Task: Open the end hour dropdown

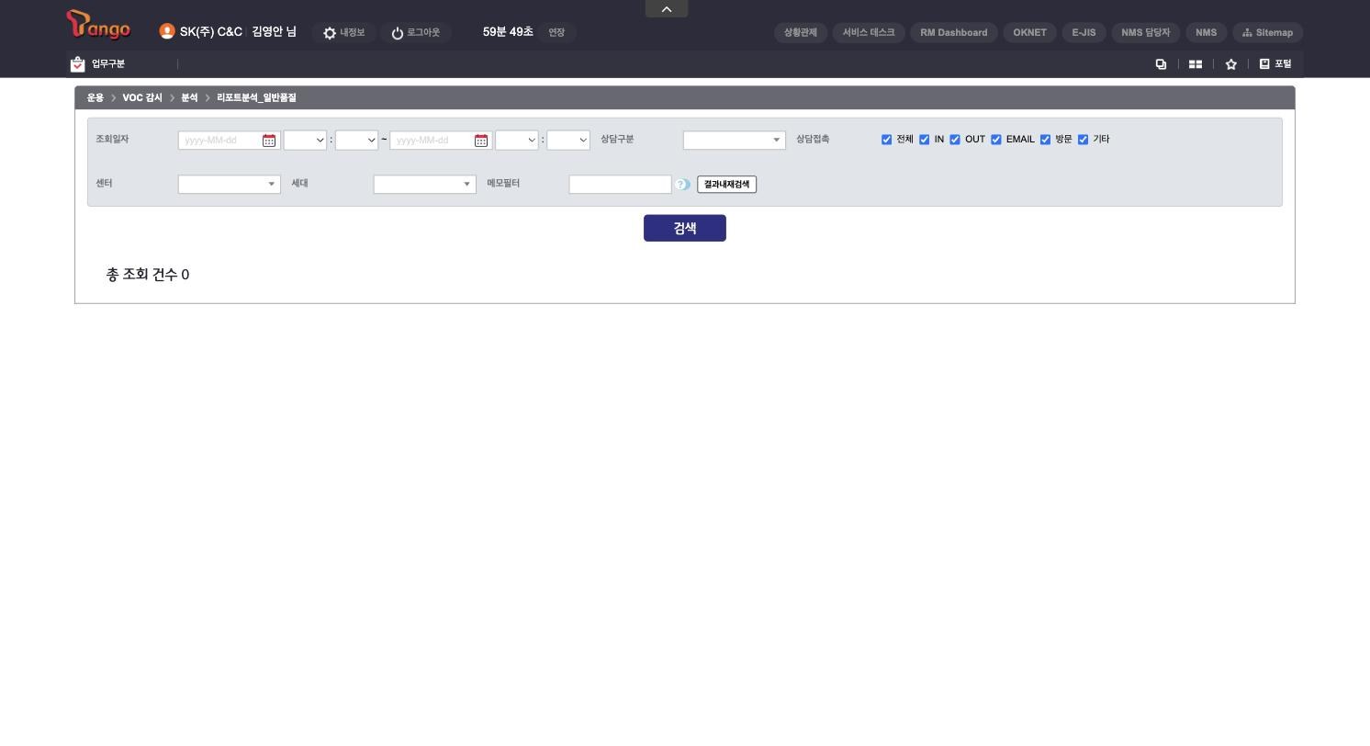Action: pos(516,141)
